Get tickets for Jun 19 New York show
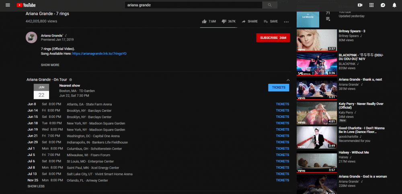 (x=282, y=129)
